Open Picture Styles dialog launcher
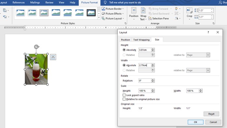 (x=125, y=23)
